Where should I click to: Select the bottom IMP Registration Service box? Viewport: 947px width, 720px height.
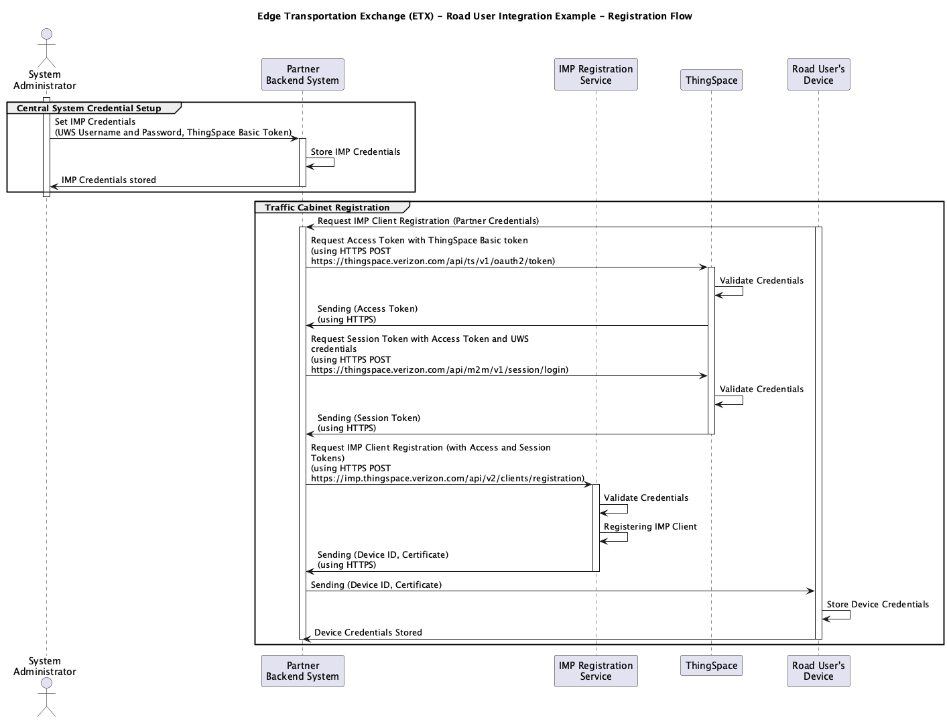point(596,671)
